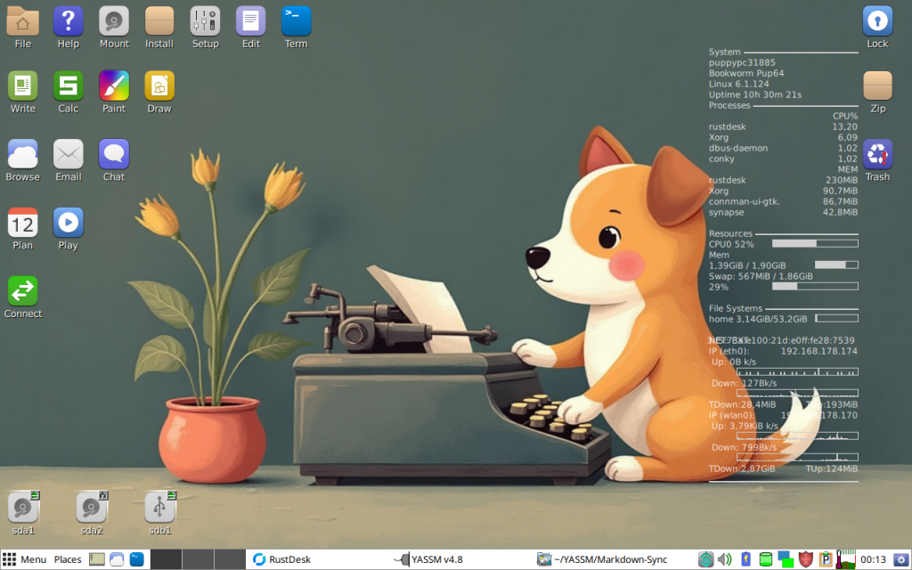
Task: Click the 00:13 clock in tray
Action: 873,559
